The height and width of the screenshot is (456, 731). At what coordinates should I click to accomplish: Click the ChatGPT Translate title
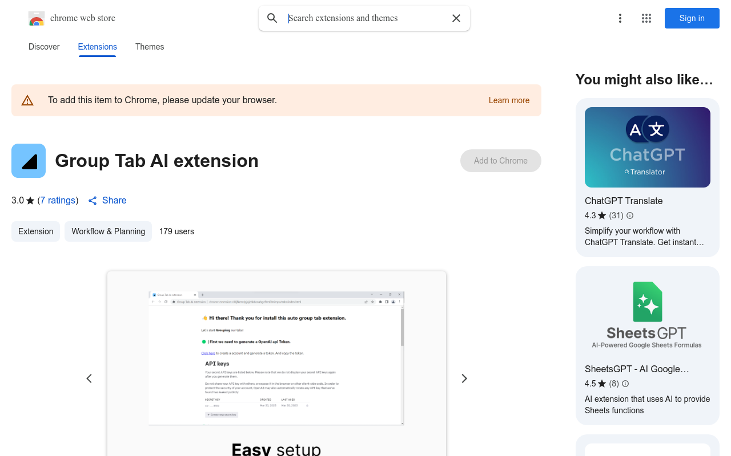point(624,201)
